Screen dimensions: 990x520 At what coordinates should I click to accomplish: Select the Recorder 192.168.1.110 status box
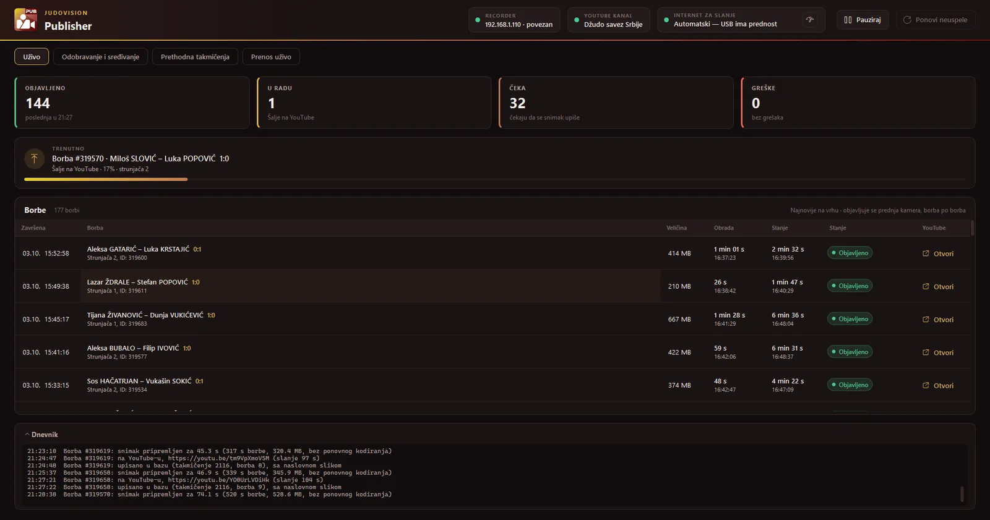[x=514, y=20]
